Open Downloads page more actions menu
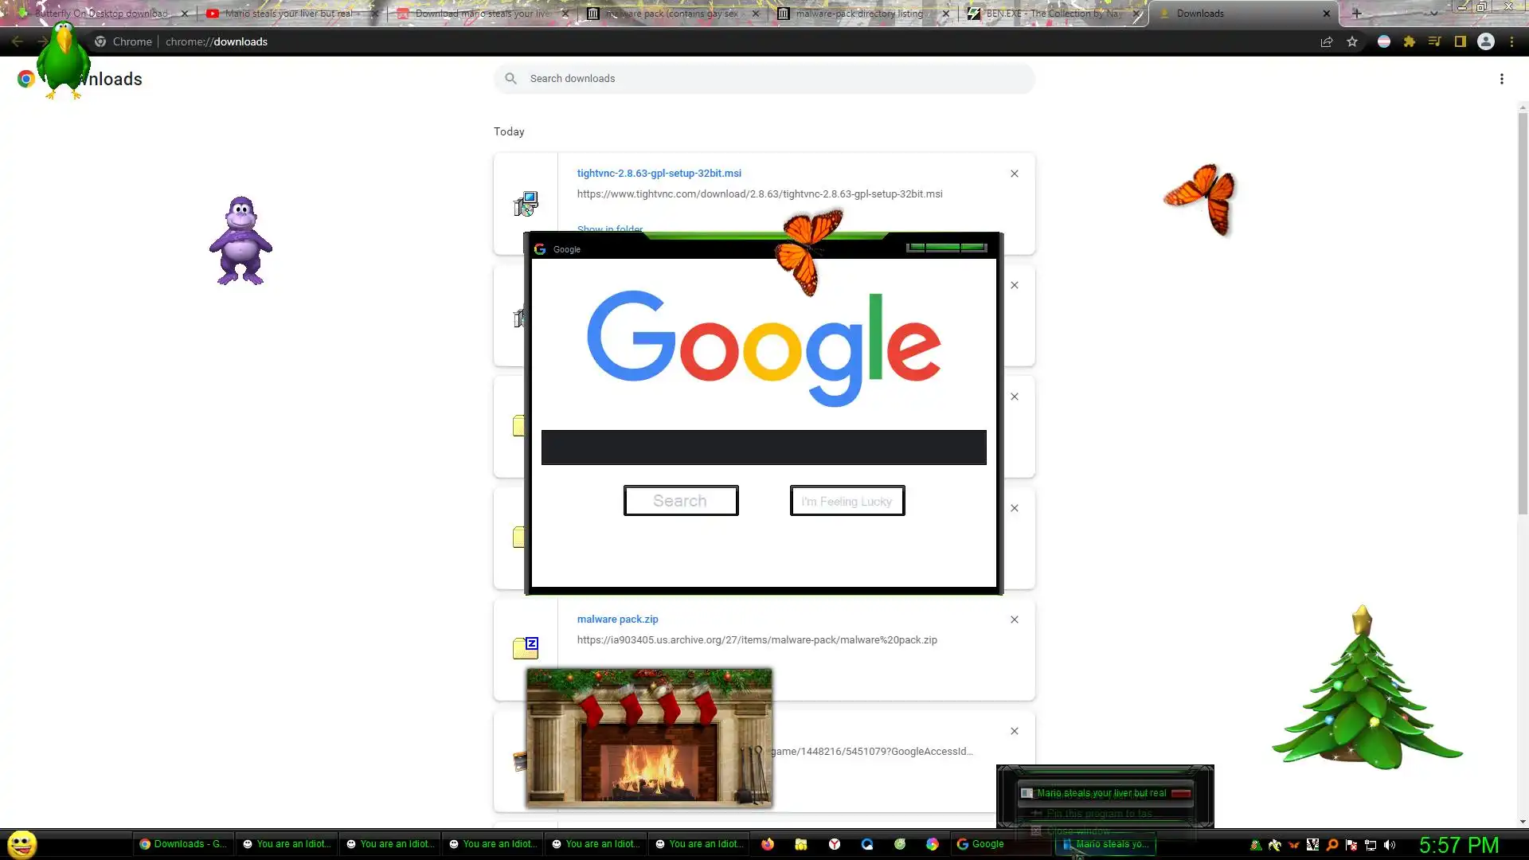This screenshot has width=1529, height=860. tap(1501, 79)
